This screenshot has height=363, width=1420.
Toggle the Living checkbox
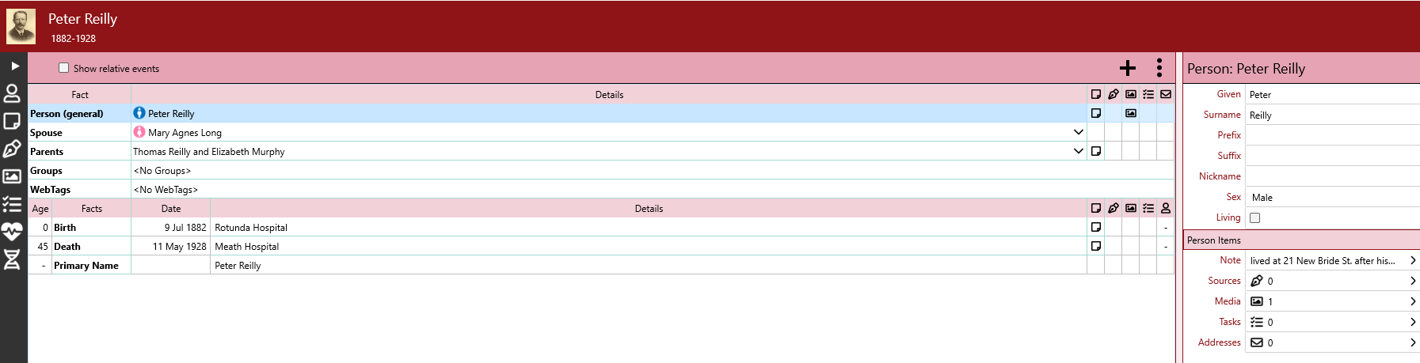coord(1254,217)
